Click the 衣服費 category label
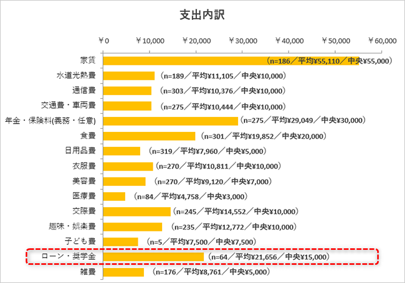This screenshot has width=405, height=283. click(x=83, y=166)
